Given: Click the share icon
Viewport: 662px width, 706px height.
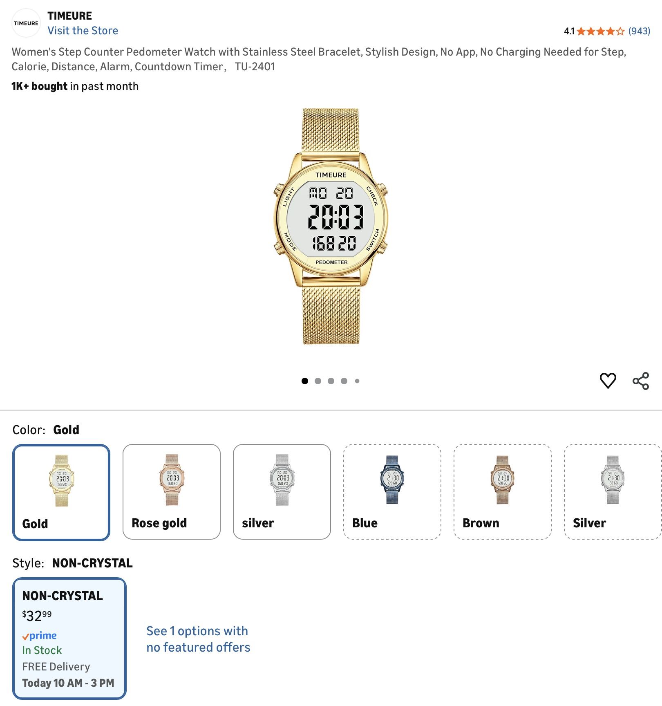Looking at the screenshot, I should 640,381.
